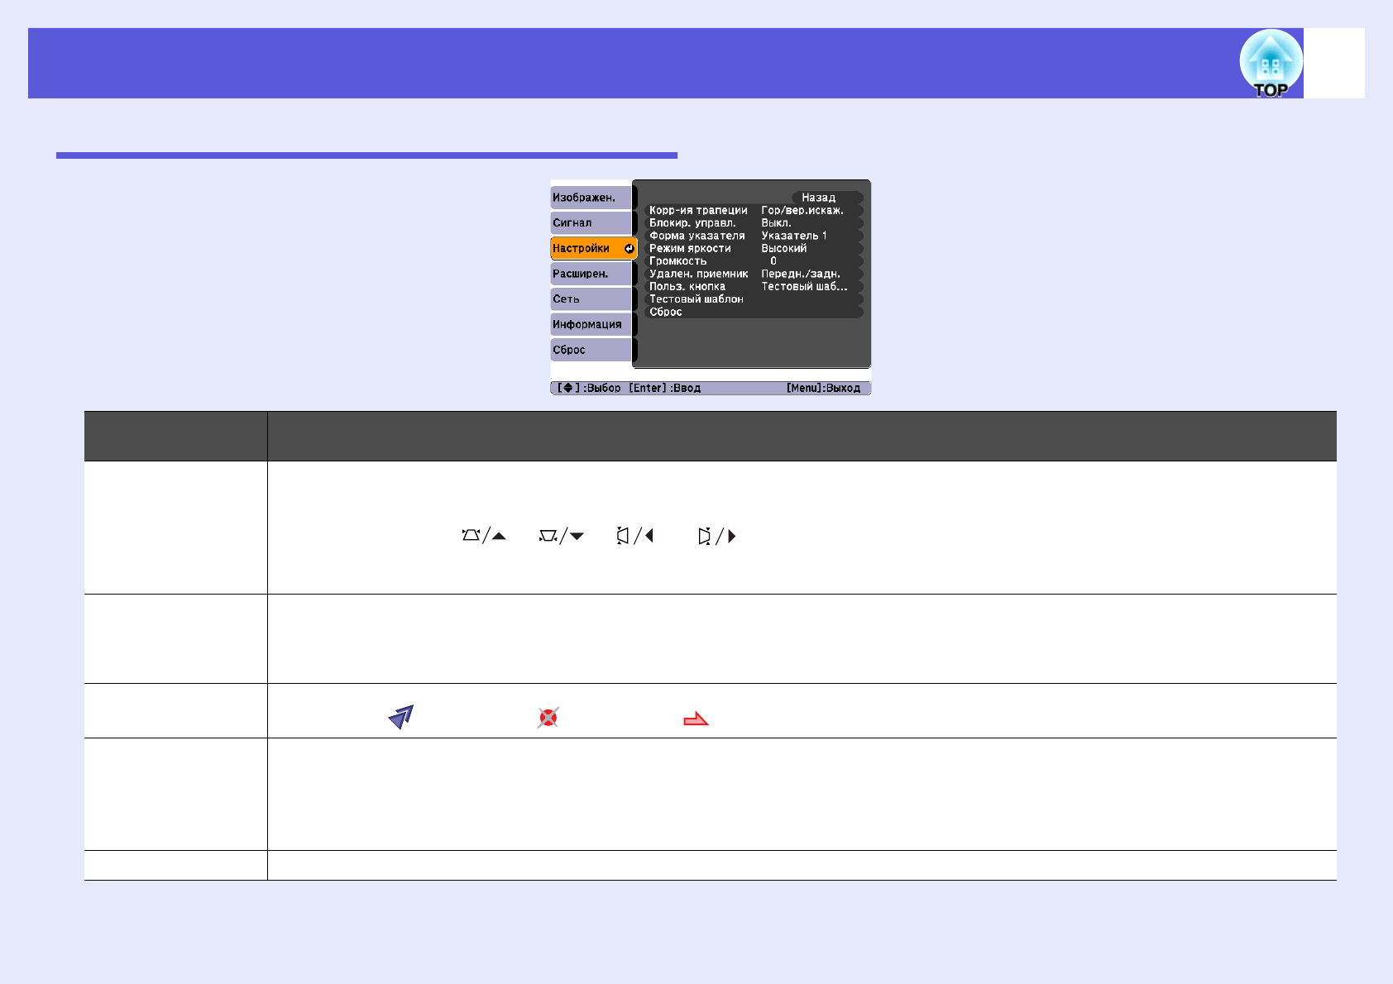Open the Расширен. menu tab
This screenshot has height=984, width=1393.
(591, 274)
